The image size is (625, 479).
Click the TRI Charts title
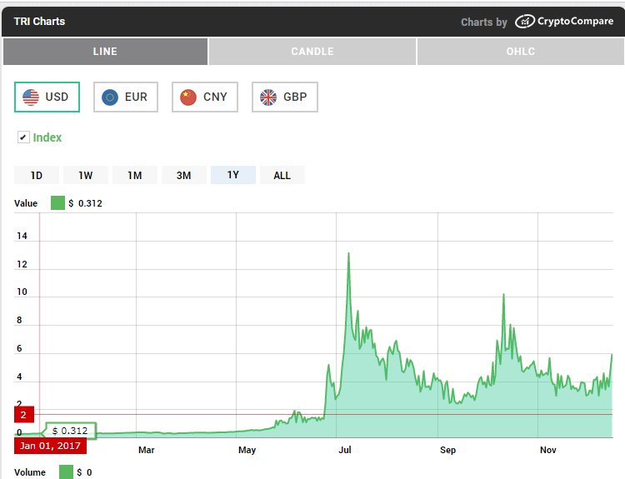pyautogui.click(x=39, y=21)
